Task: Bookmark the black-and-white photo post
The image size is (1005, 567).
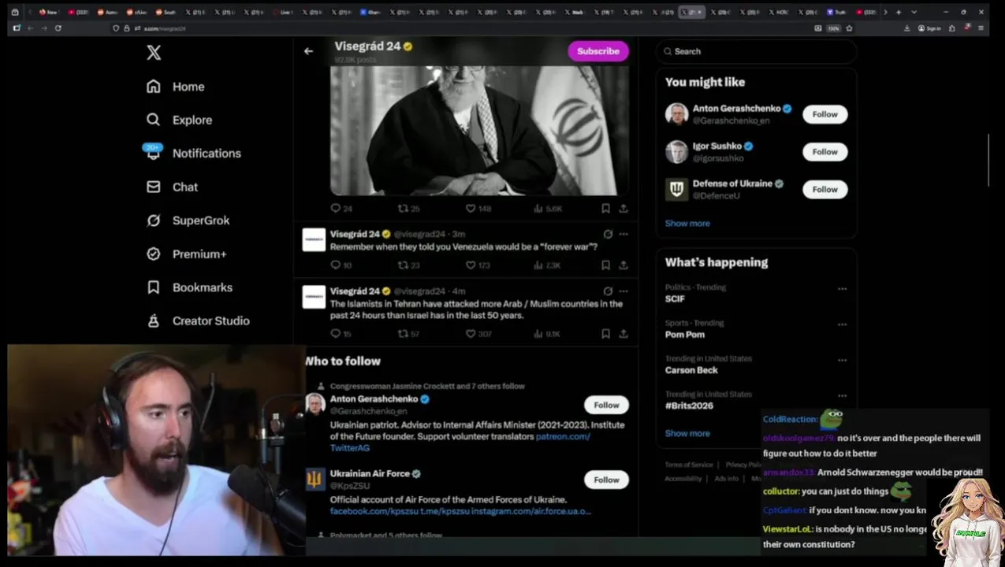Action: (x=605, y=209)
